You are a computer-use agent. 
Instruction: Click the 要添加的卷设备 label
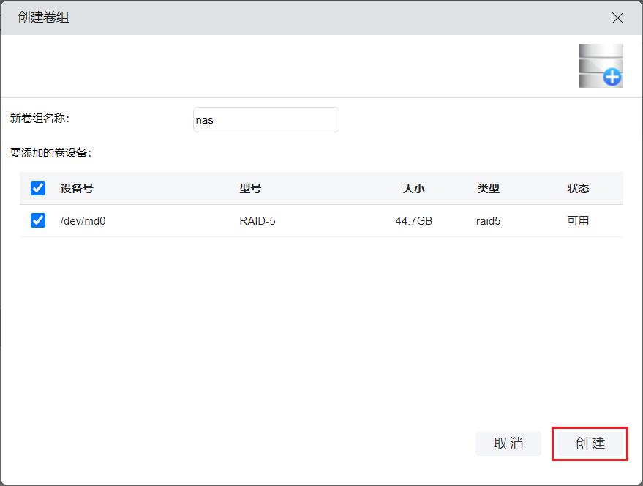click(50, 153)
